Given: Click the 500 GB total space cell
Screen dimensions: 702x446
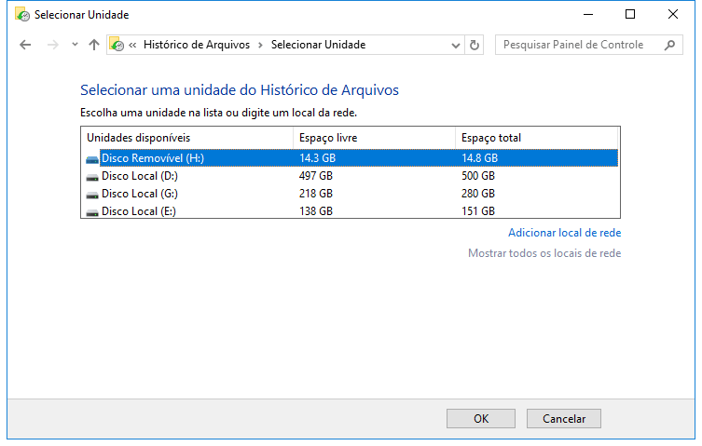Looking at the screenshot, I should pyautogui.click(x=478, y=176).
